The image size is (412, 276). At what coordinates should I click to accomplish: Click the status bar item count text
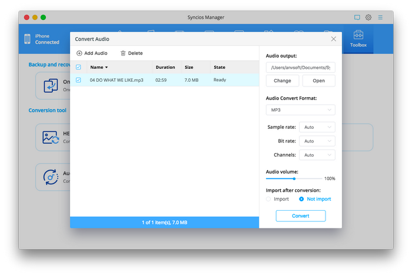click(164, 222)
